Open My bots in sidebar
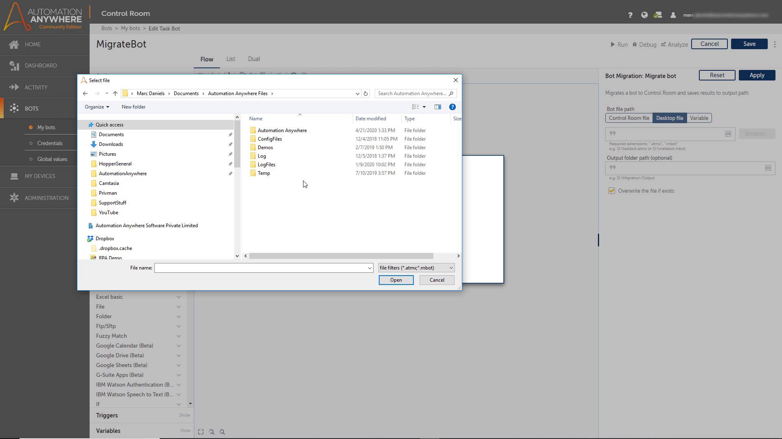Image resolution: width=782 pixels, height=439 pixels. click(x=46, y=127)
